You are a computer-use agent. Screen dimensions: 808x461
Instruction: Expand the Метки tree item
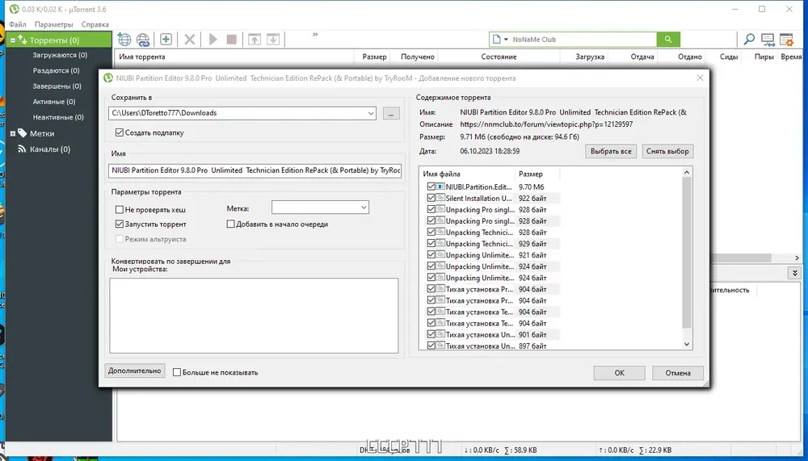pyautogui.click(x=13, y=133)
